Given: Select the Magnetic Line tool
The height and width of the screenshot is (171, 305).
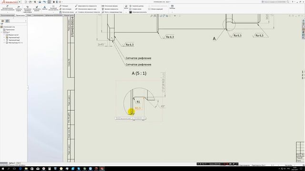Looking at the screenshot, I should [x=66, y=12].
